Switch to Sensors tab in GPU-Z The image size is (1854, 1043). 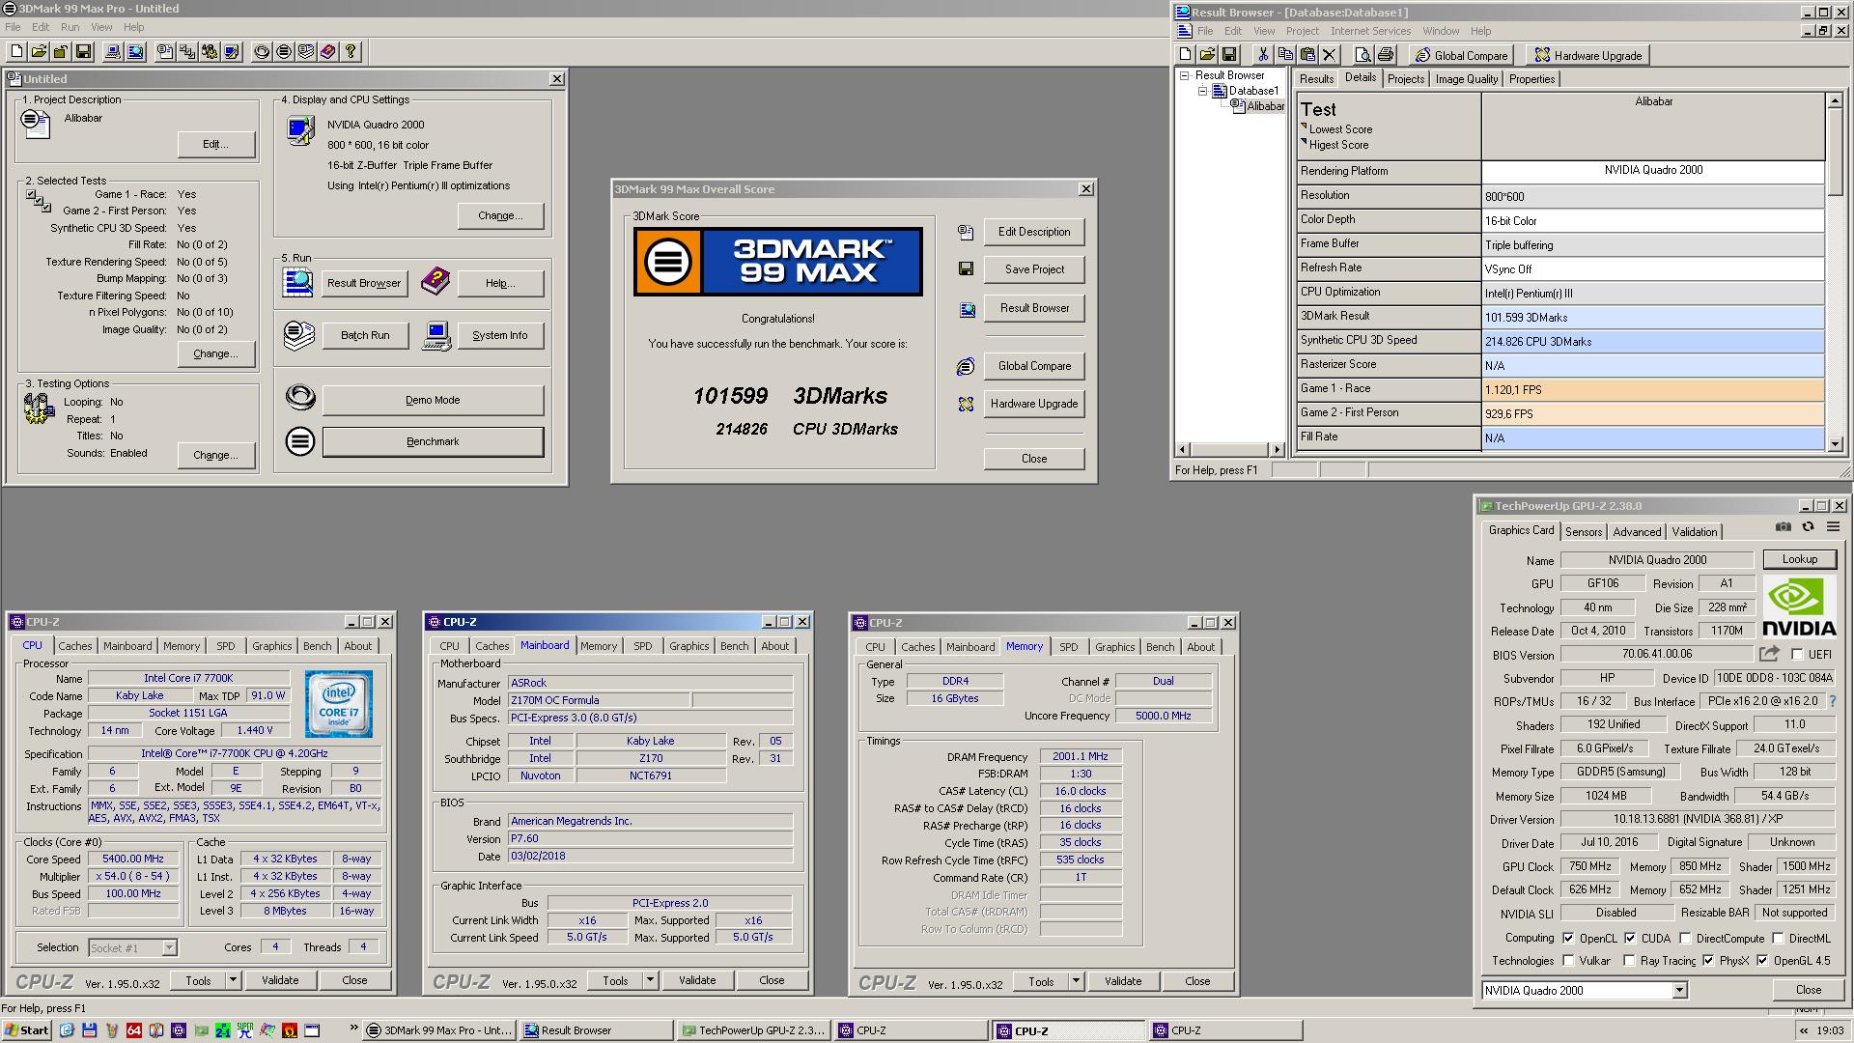pyautogui.click(x=1584, y=532)
